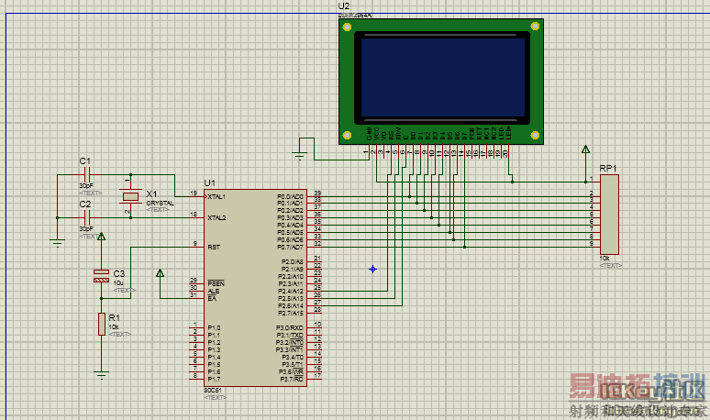The image size is (710, 420).
Task: Select the R1 10k resistor
Action: (101, 325)
